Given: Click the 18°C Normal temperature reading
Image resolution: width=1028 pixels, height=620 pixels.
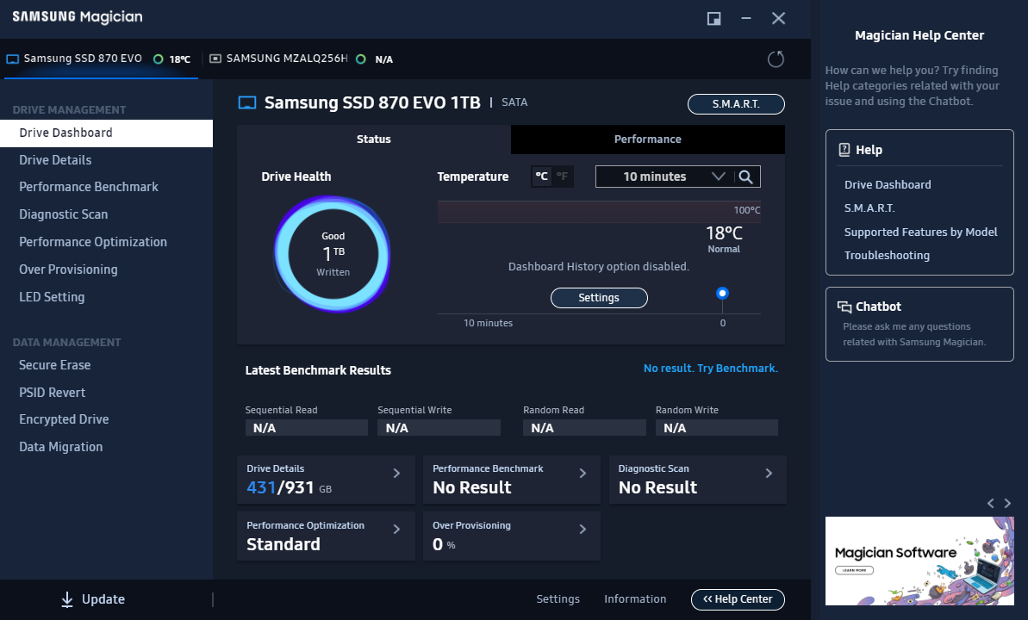Looking at the screenshot, I should [724, 239].
